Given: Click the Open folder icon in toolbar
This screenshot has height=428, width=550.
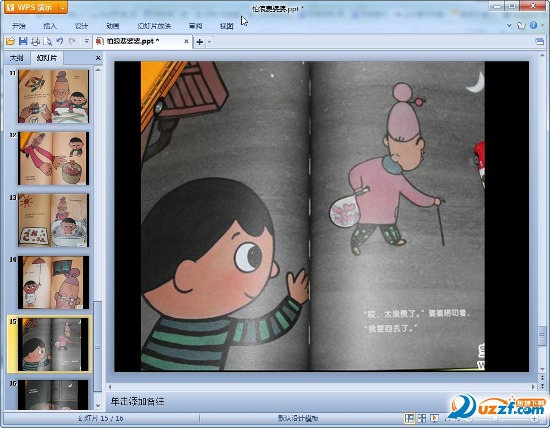Looking at the screenshot, I should click(x=11, y=41).
